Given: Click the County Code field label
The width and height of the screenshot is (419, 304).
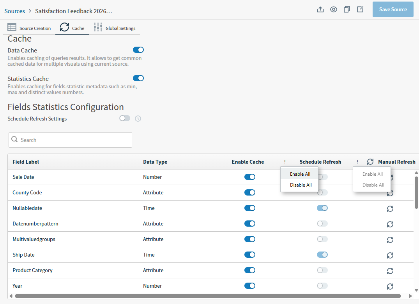Looking at the screenshot, I should 27,192.
